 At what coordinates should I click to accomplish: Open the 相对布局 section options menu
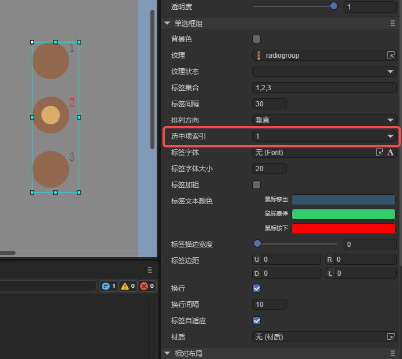coord(393,353)
